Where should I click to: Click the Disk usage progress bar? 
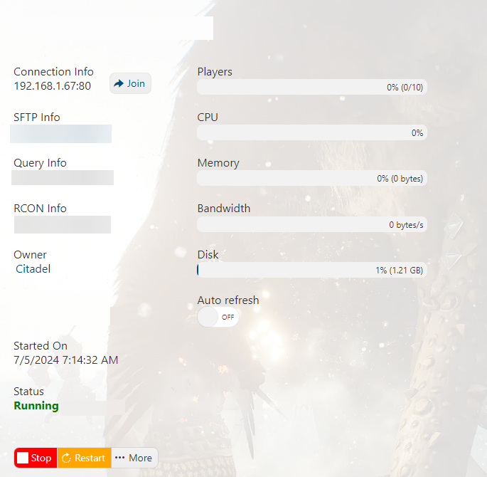click(x=311, y=270)
